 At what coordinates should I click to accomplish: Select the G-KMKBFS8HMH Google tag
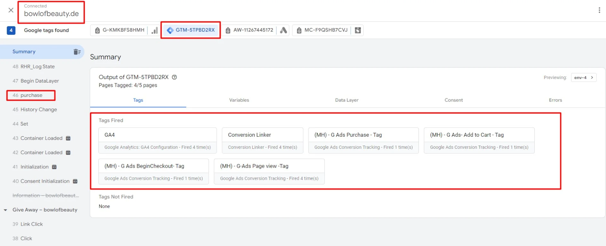(x=120, y=30)
